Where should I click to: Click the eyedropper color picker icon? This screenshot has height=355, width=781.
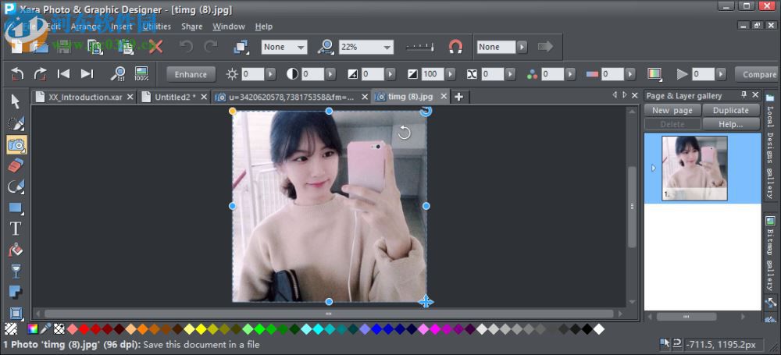pos(46,328)
